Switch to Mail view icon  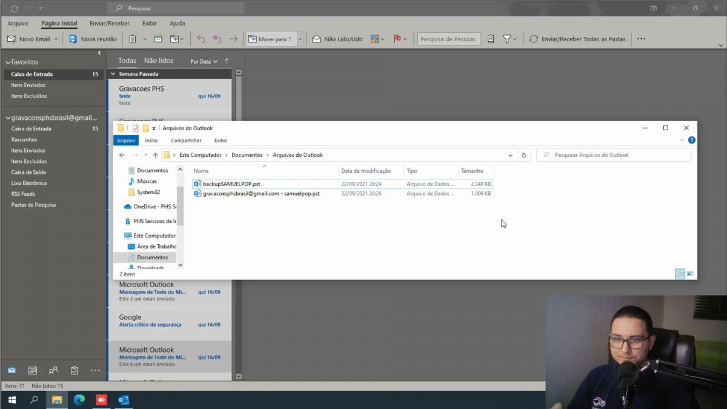click(12, 370)
